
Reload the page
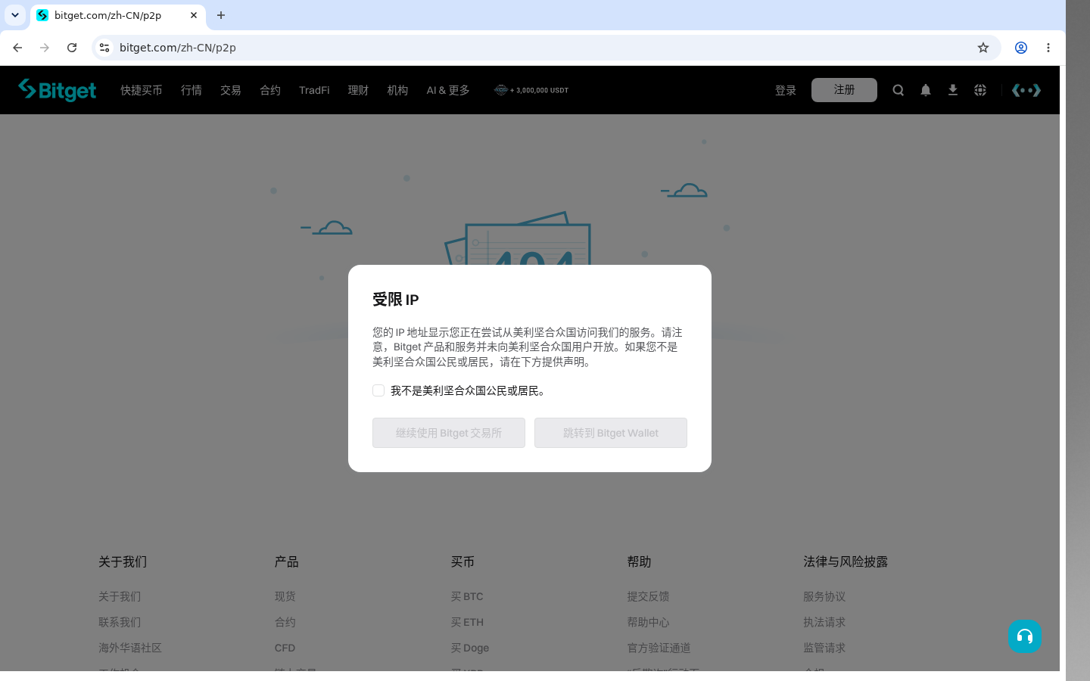72,48
